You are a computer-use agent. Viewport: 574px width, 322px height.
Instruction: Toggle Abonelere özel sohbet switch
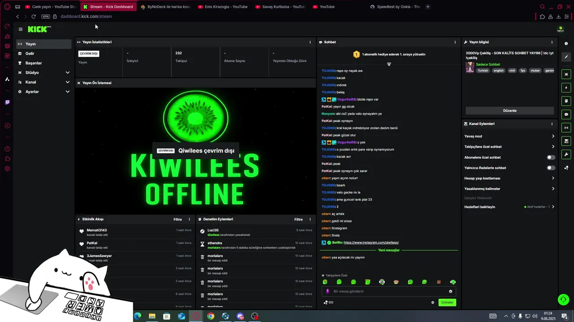coord(551,157)
